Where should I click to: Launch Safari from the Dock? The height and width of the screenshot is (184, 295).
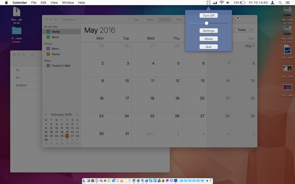click(x=138, y=180)
